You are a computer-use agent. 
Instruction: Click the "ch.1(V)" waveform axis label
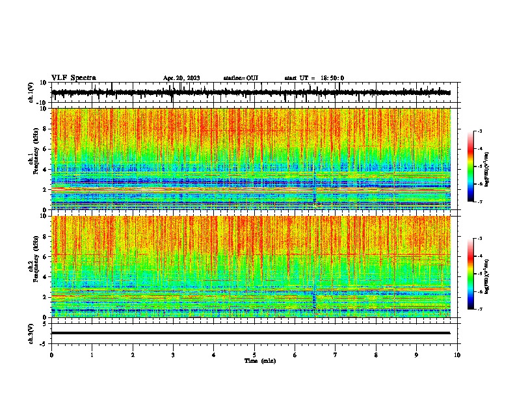[31, 92]
